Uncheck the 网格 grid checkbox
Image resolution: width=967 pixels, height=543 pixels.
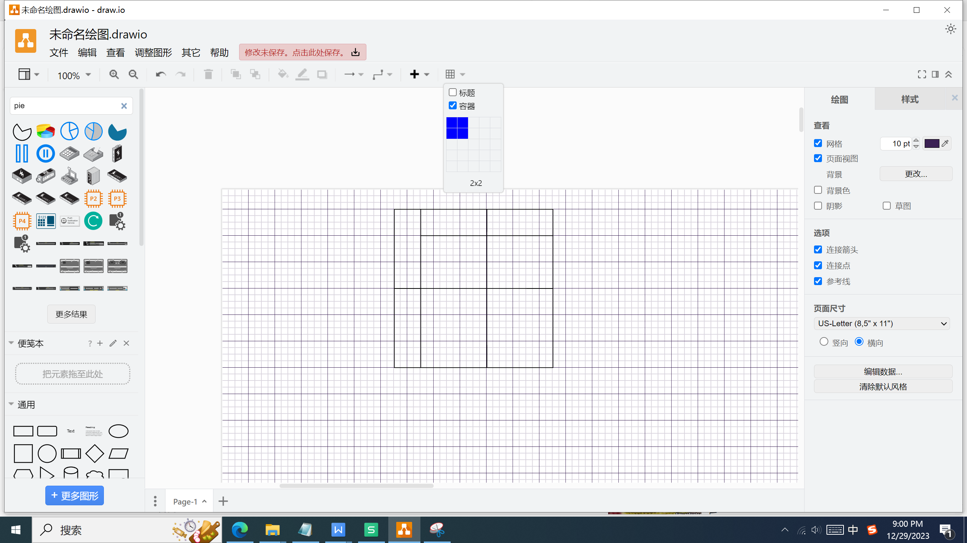coord(818,143)
